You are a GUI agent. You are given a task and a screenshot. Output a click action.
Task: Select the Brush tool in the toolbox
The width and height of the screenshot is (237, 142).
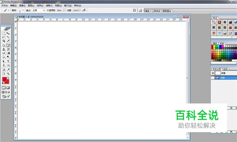[8, 46]
